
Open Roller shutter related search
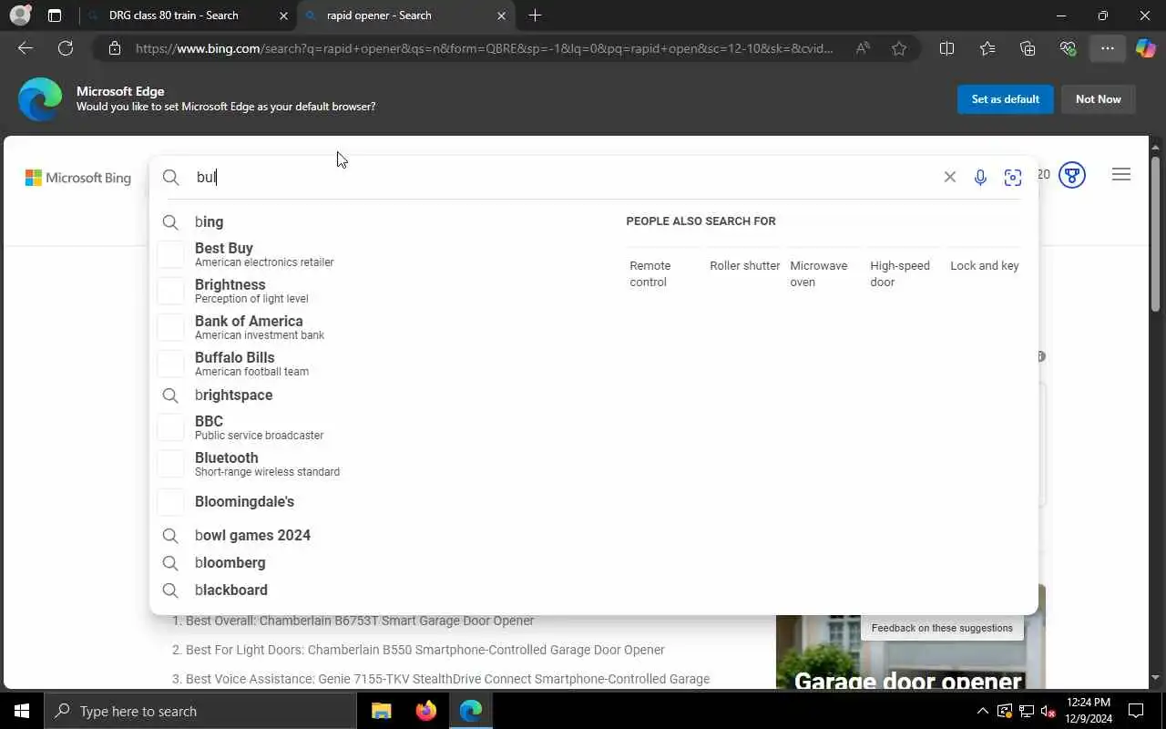coord(744,265)
